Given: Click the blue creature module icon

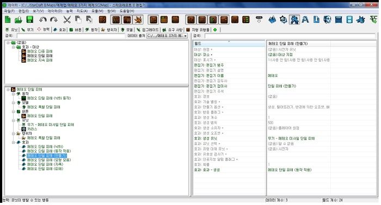Looking at the screenshot, I should click(360, 20).
